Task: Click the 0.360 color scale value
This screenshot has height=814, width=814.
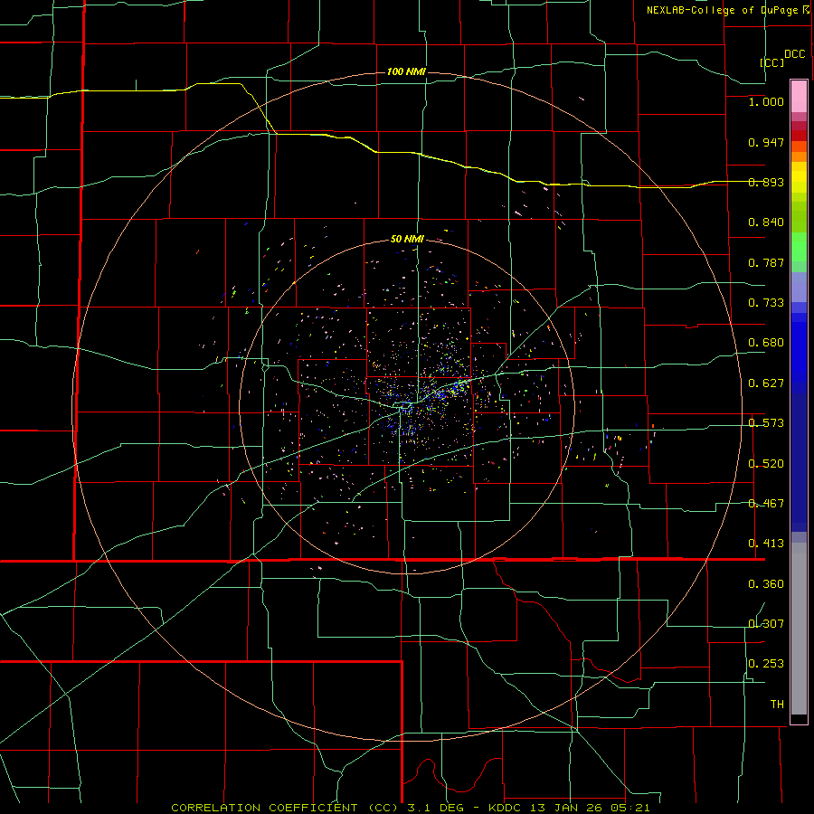Action: [766, 584]
